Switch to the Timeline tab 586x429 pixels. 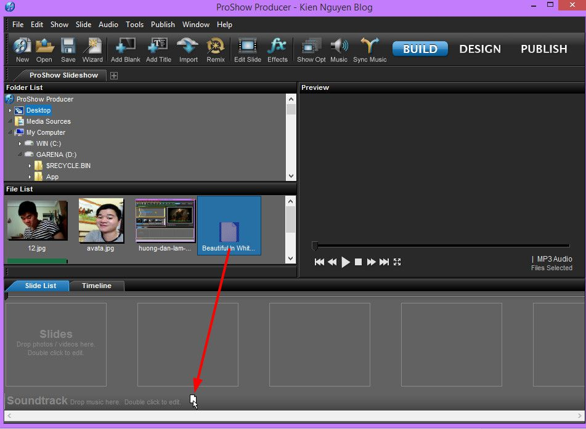click(x=96, y=286)
